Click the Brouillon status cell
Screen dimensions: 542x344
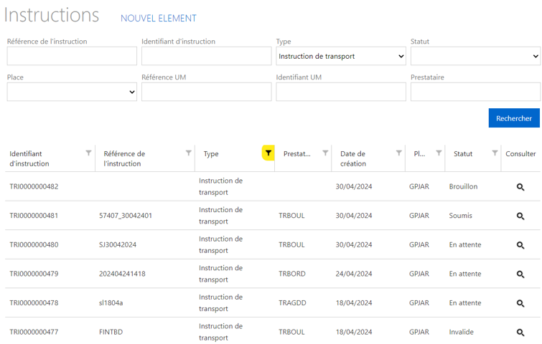pos(463,186)
